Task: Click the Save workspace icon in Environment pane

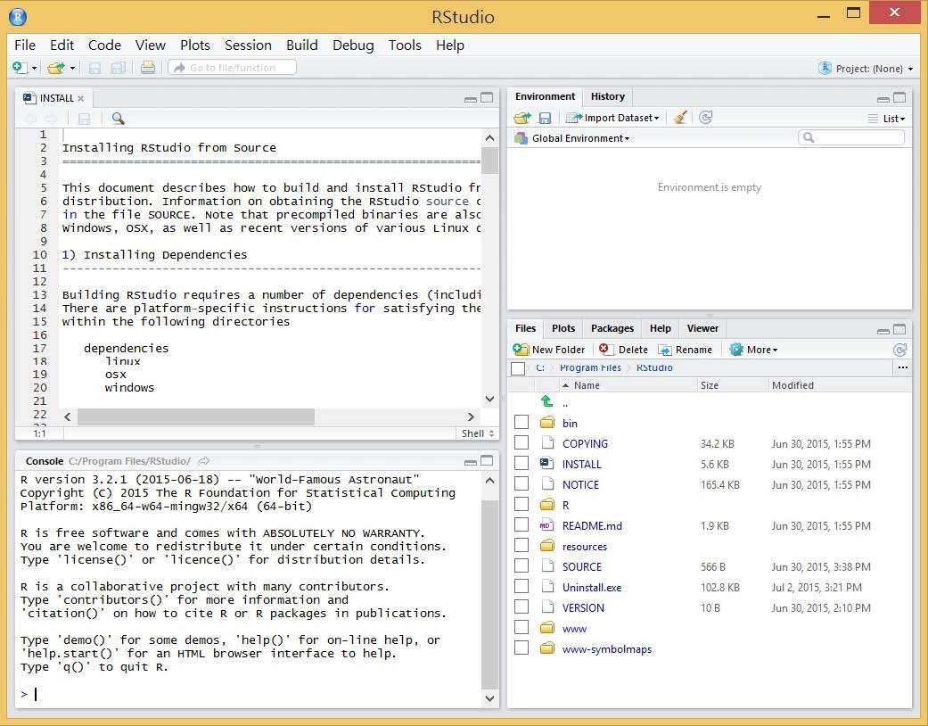Action: 545,118
